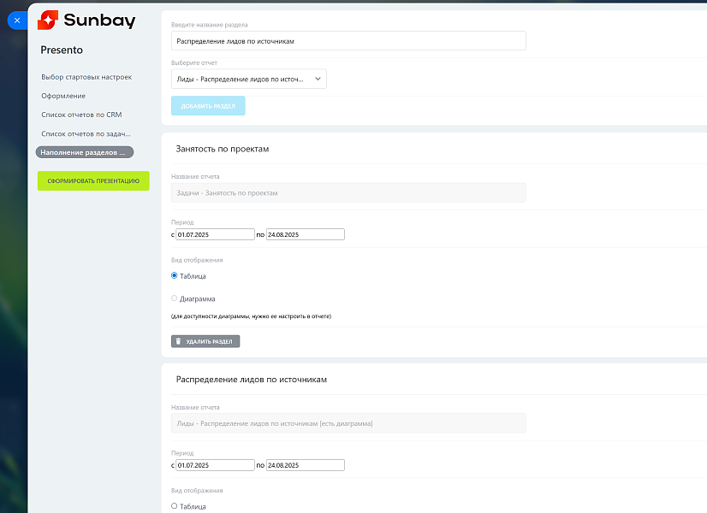The height and width of the screenshot is (513, 707).
Task: Select the active 'Наполнение разделов' sidebar item
Action: point(85,152)
